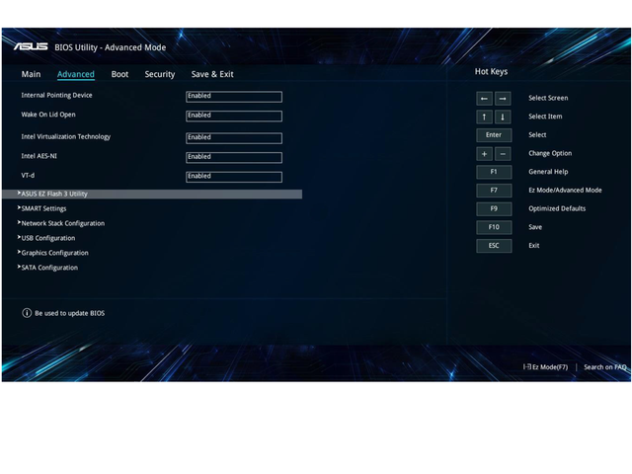Click the F7 hot key button

pos(494,191)
